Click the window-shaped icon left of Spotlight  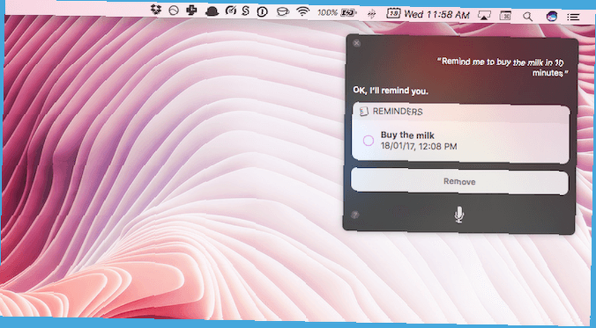(505, 15)
